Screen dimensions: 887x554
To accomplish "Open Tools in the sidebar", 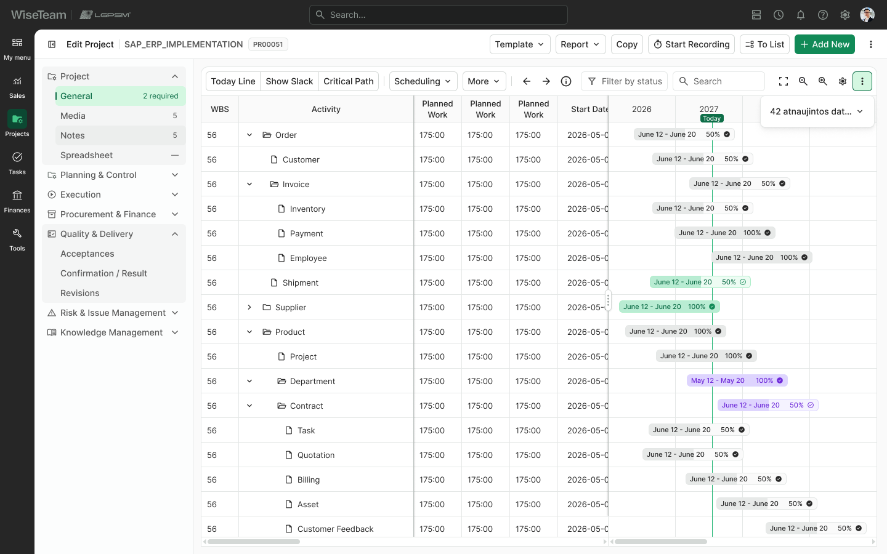I will 17,239.
